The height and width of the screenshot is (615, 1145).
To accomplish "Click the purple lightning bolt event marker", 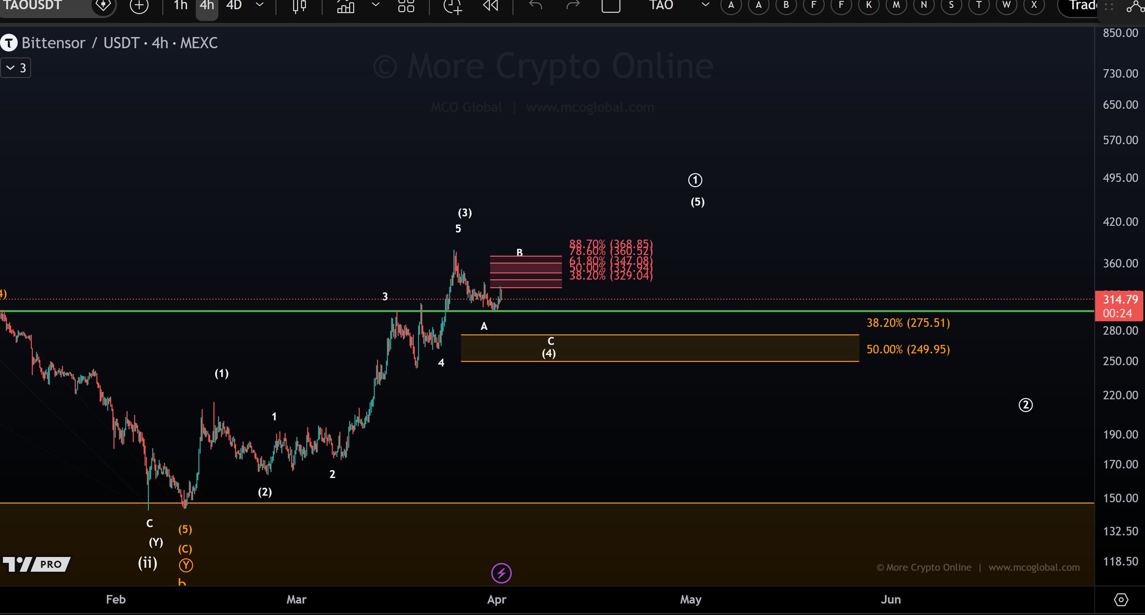I will (501, 573).
